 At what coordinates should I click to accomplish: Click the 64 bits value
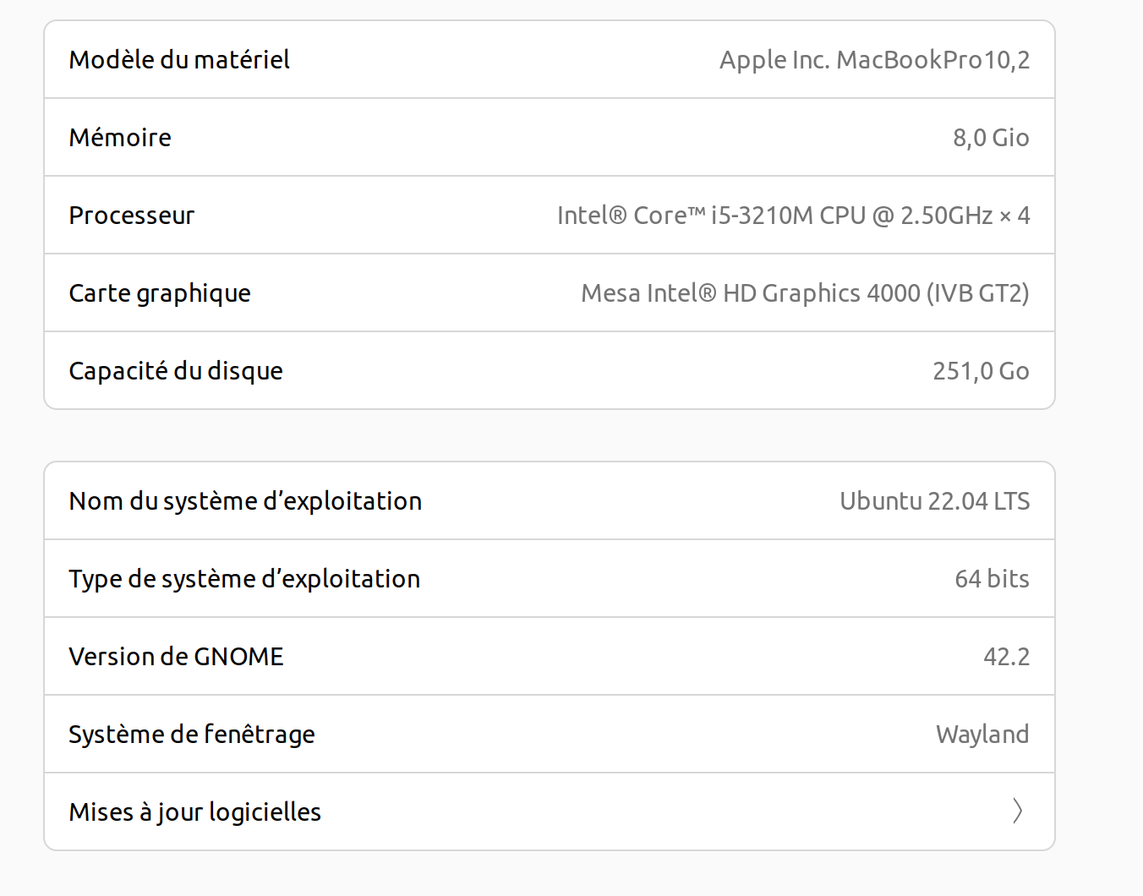tap(992, 579)
